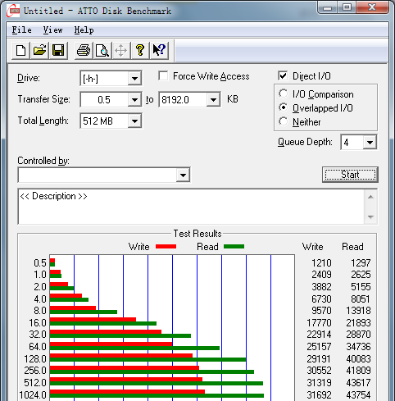The width and height of the screenshot is (395, 401).
Task: Close the ATTO Disk Benchmark window
Action: (372, 7)
